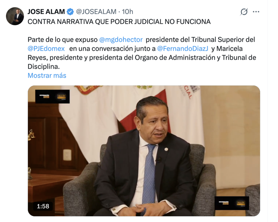Image resolution: width=278 pixels, height=222 pixels.
Task: Click the @JOSEALAM handle
Action: (96, 12)
